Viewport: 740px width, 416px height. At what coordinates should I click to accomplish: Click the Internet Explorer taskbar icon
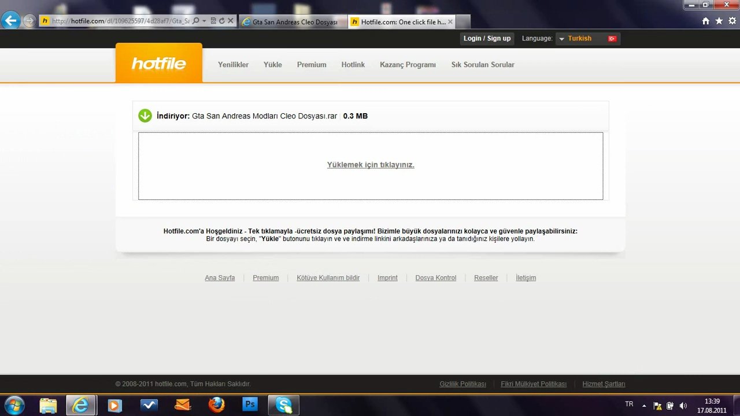80,405
